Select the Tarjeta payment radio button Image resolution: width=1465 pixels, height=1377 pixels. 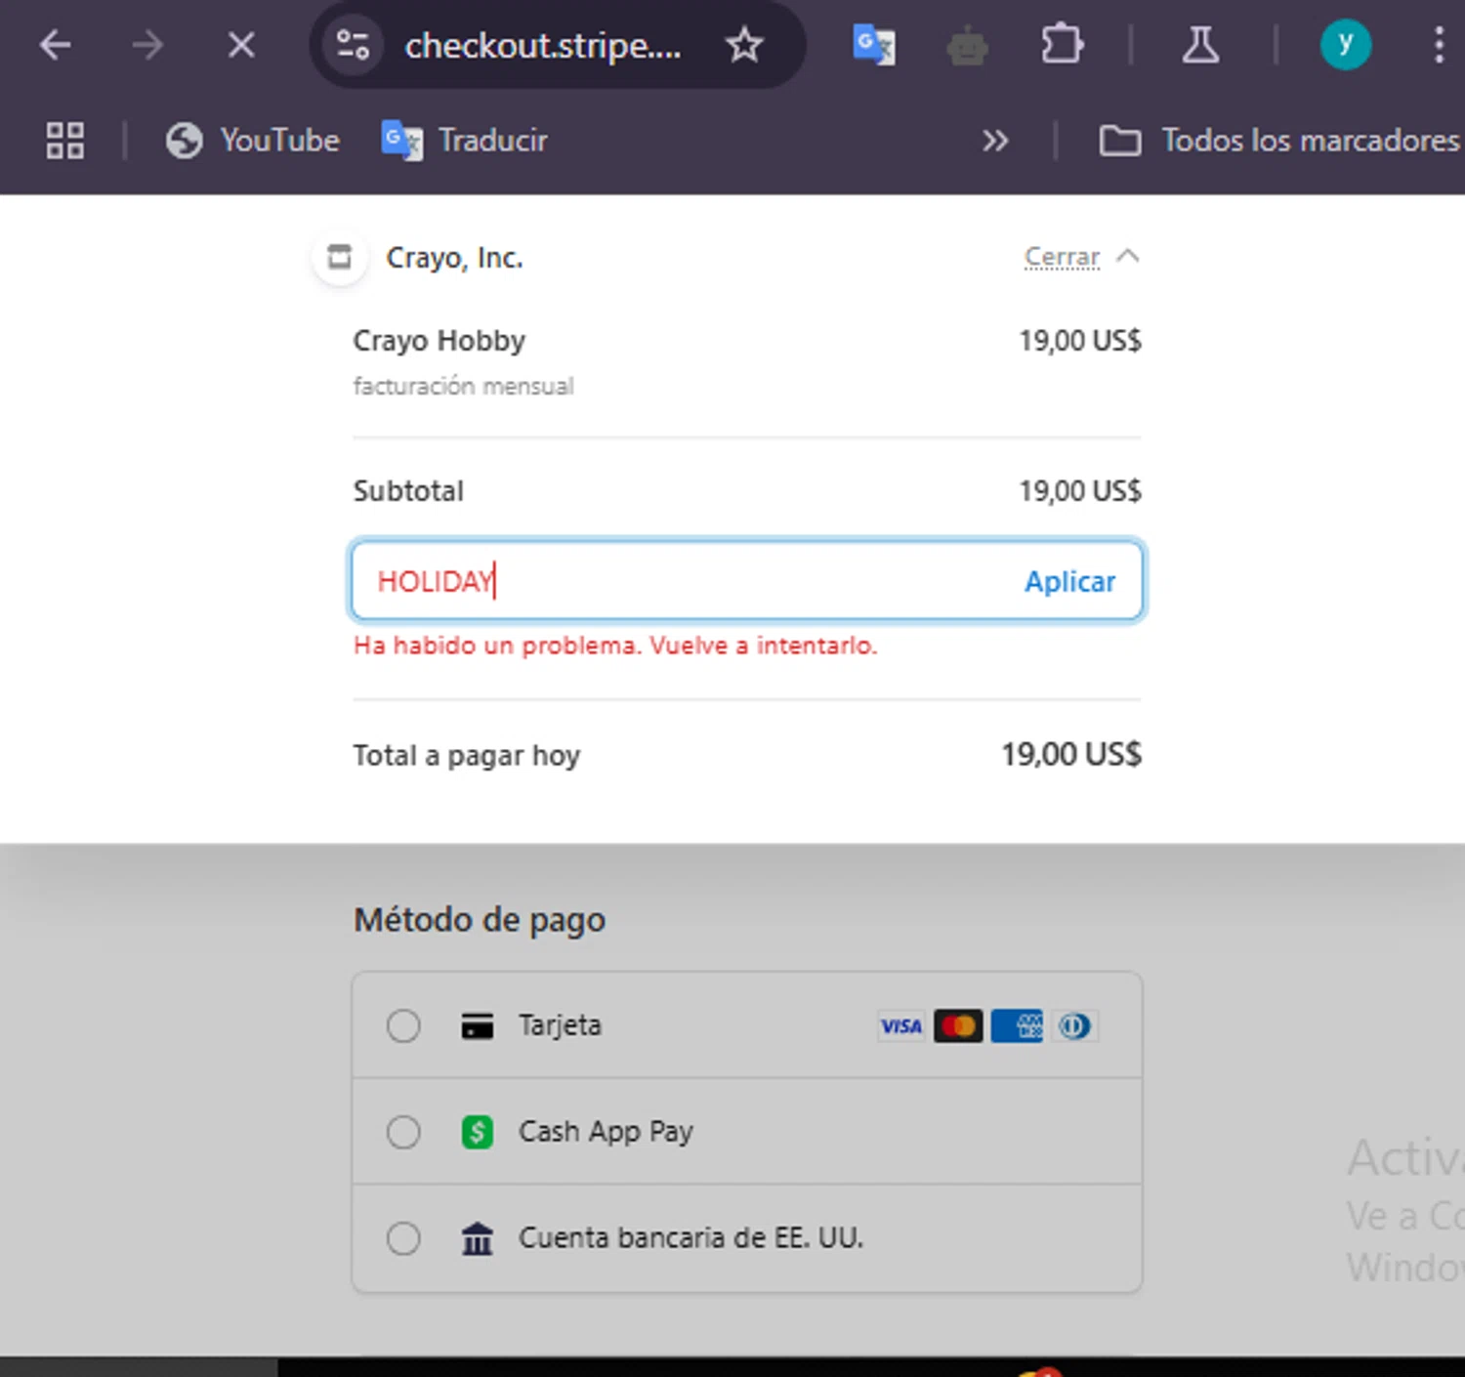[x=403, y=1025]
